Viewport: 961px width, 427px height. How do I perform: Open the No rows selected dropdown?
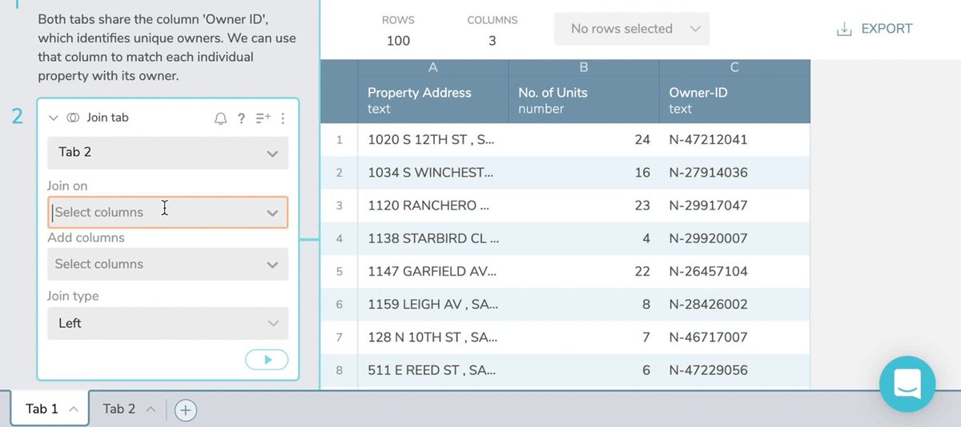(632, 29)
